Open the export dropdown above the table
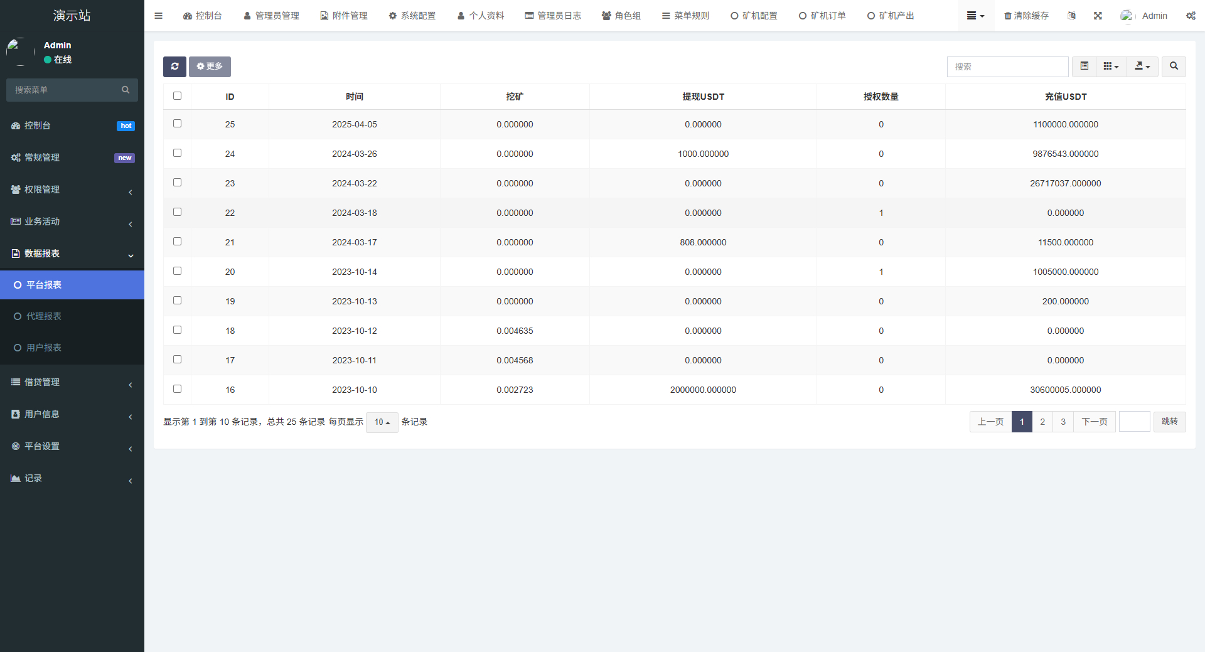 1142,67
